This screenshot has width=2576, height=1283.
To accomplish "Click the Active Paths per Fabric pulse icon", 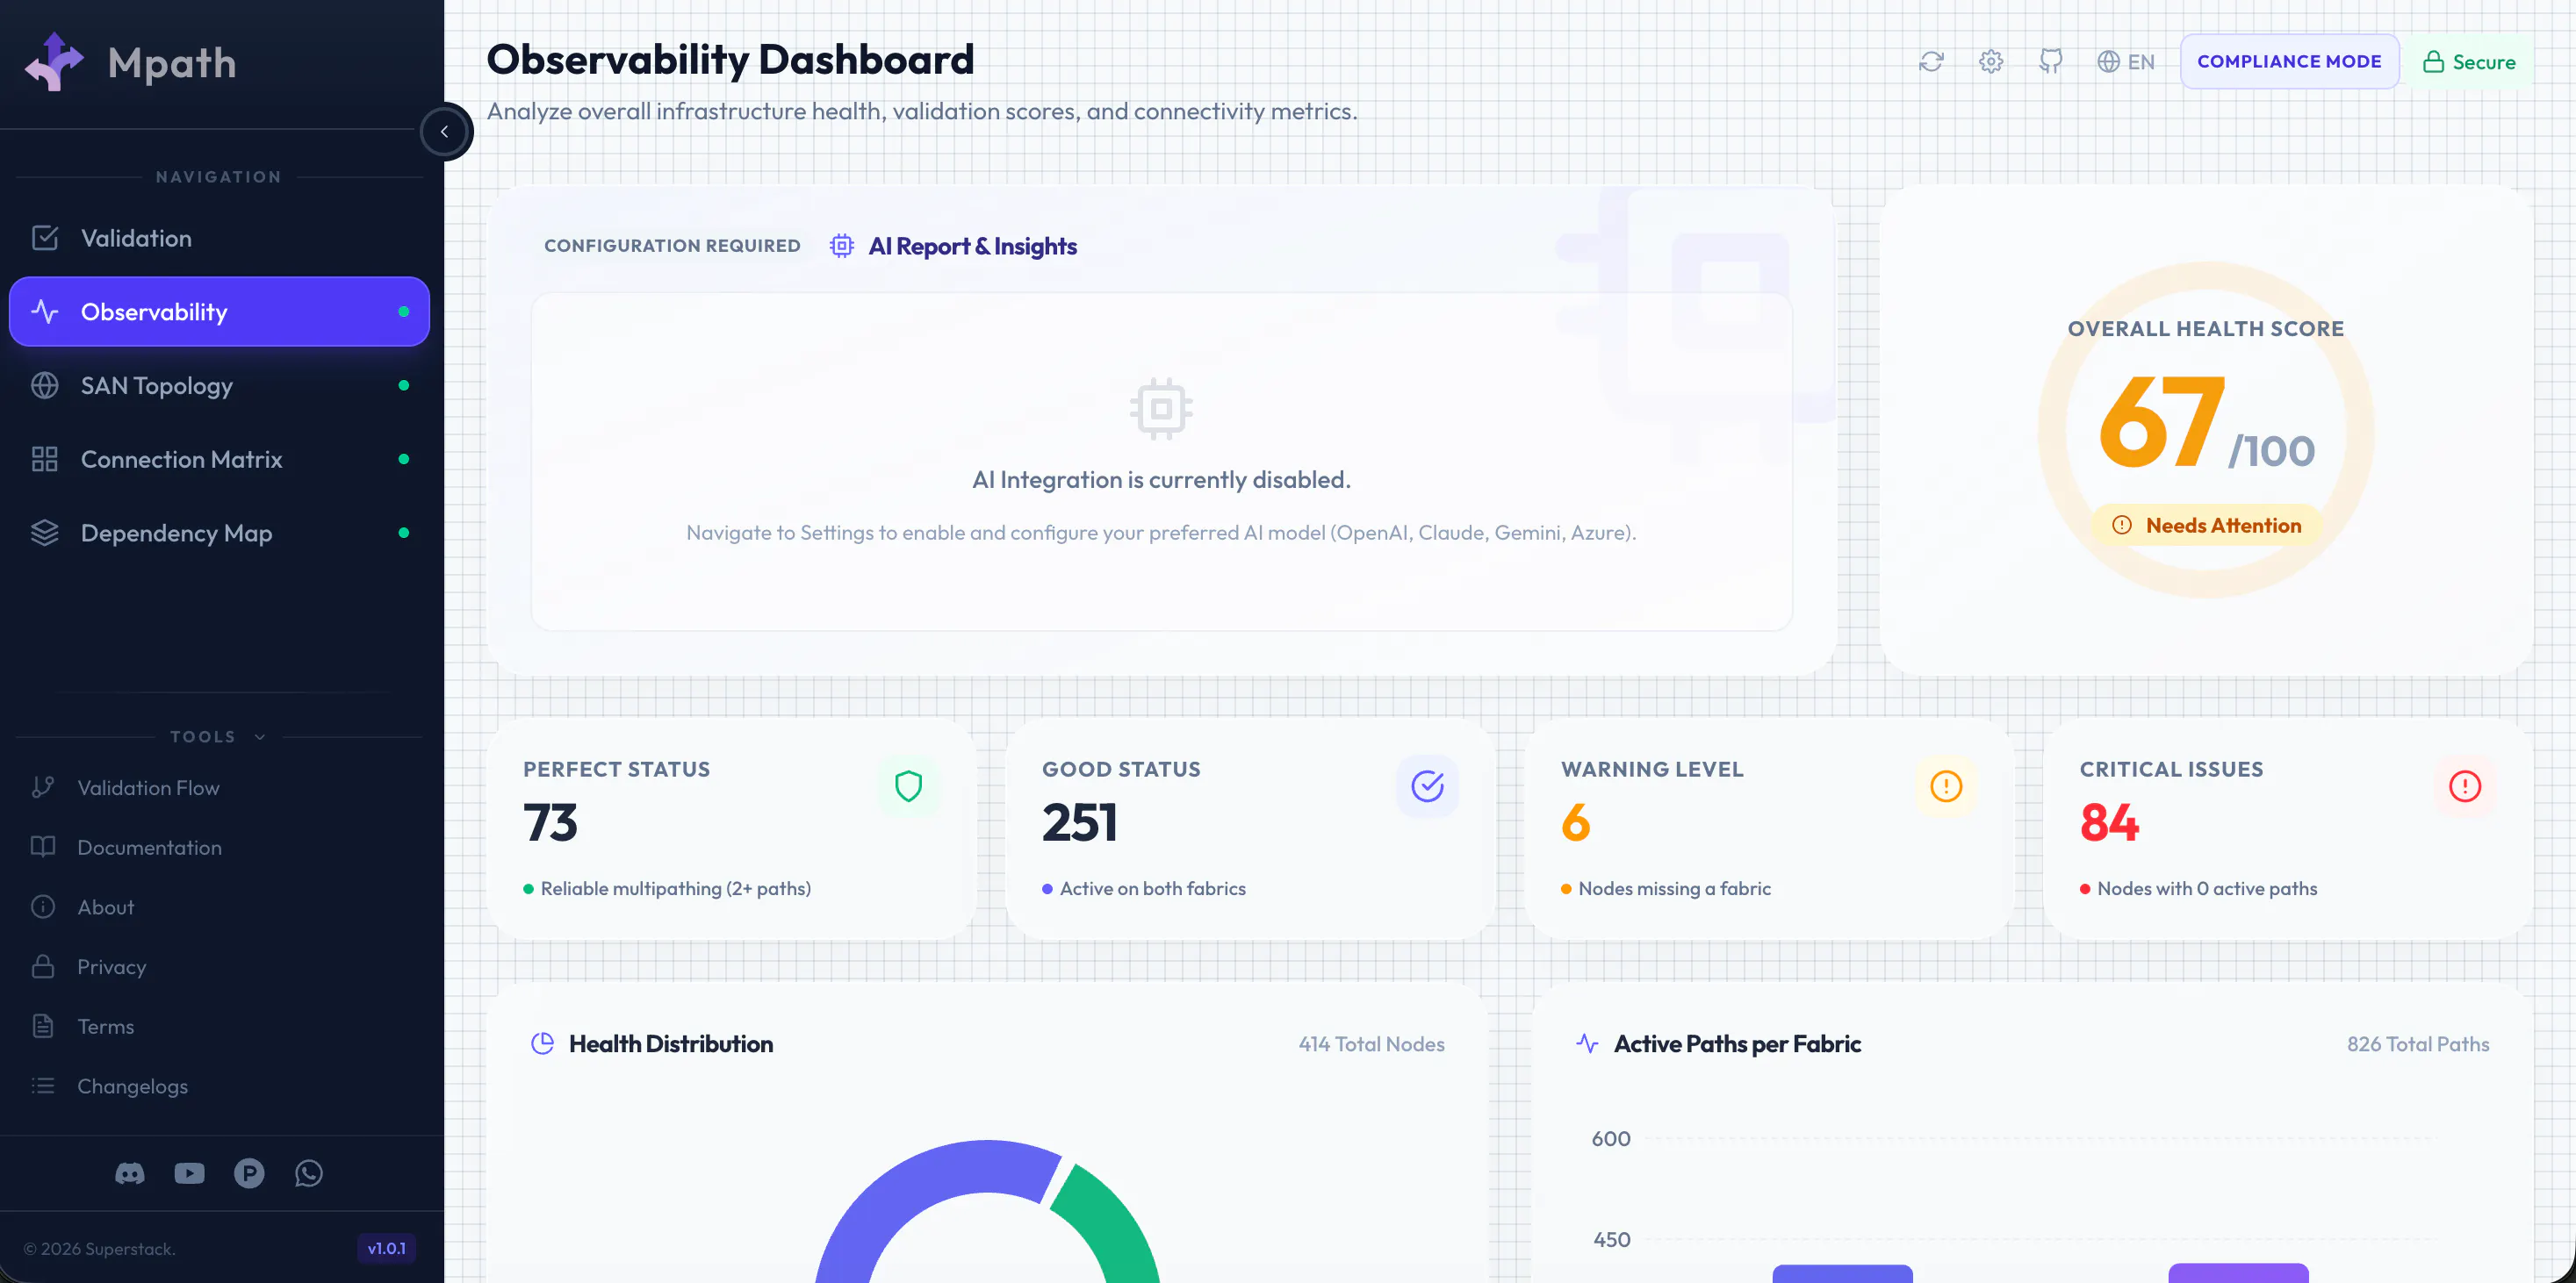I will 1587,1044.
